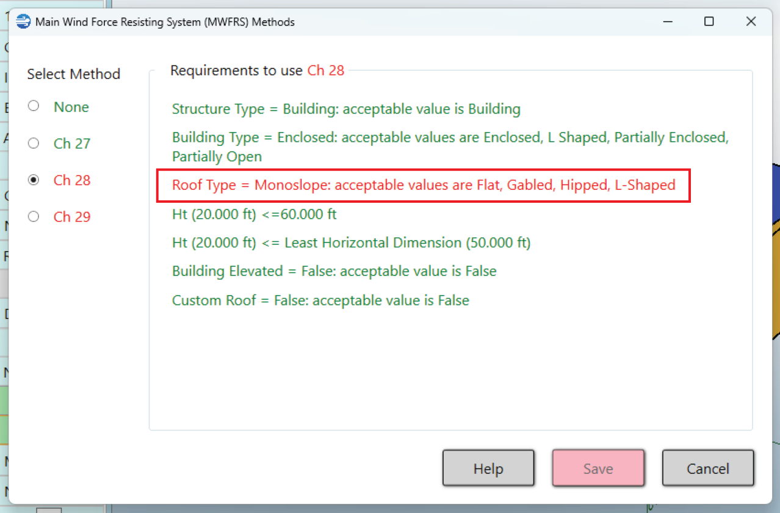Click the Custom Roof = False requirement
The image size is (780, 513).
click(x=320, y=300)
